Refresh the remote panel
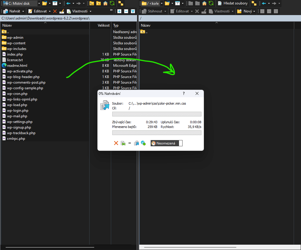The width and height of the screenshot is (301, 250). (x=211, y=3)
